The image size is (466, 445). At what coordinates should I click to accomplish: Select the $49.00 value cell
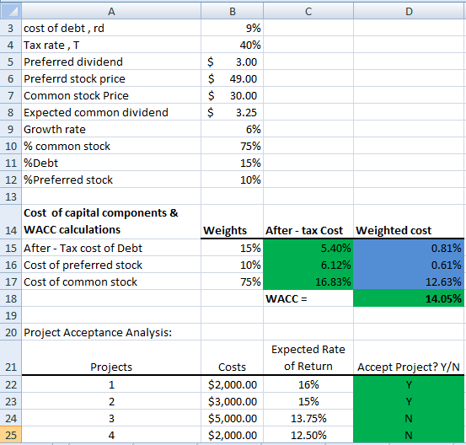[x=232, y=78]
